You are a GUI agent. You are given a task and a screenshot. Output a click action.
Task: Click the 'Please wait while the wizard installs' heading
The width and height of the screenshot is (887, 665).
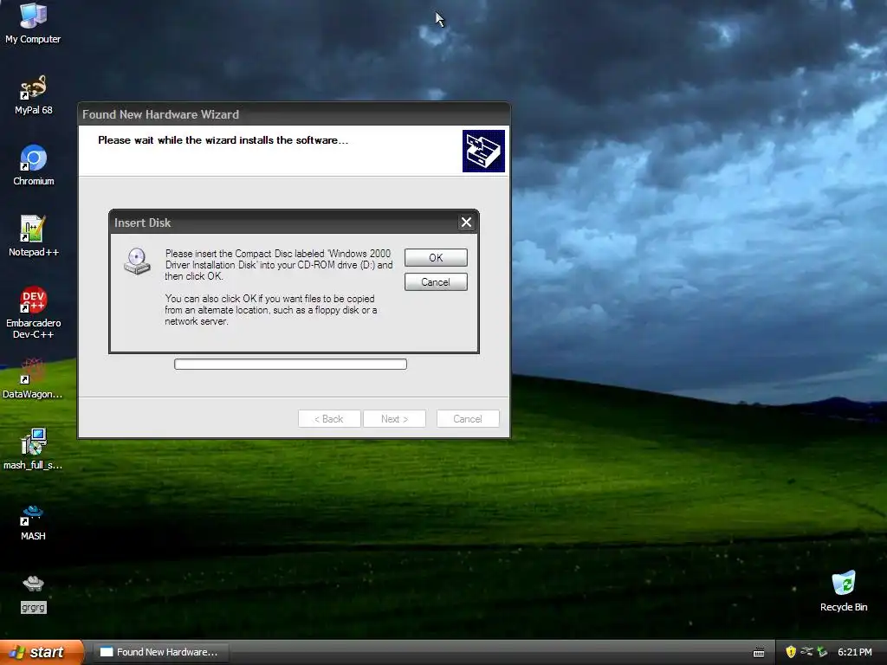[x=223, y=140]
